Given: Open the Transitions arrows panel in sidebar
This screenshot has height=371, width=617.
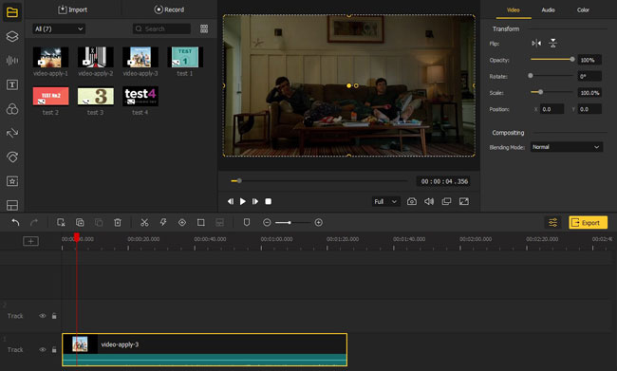Looking at the screenshot, I should [12, 133].
